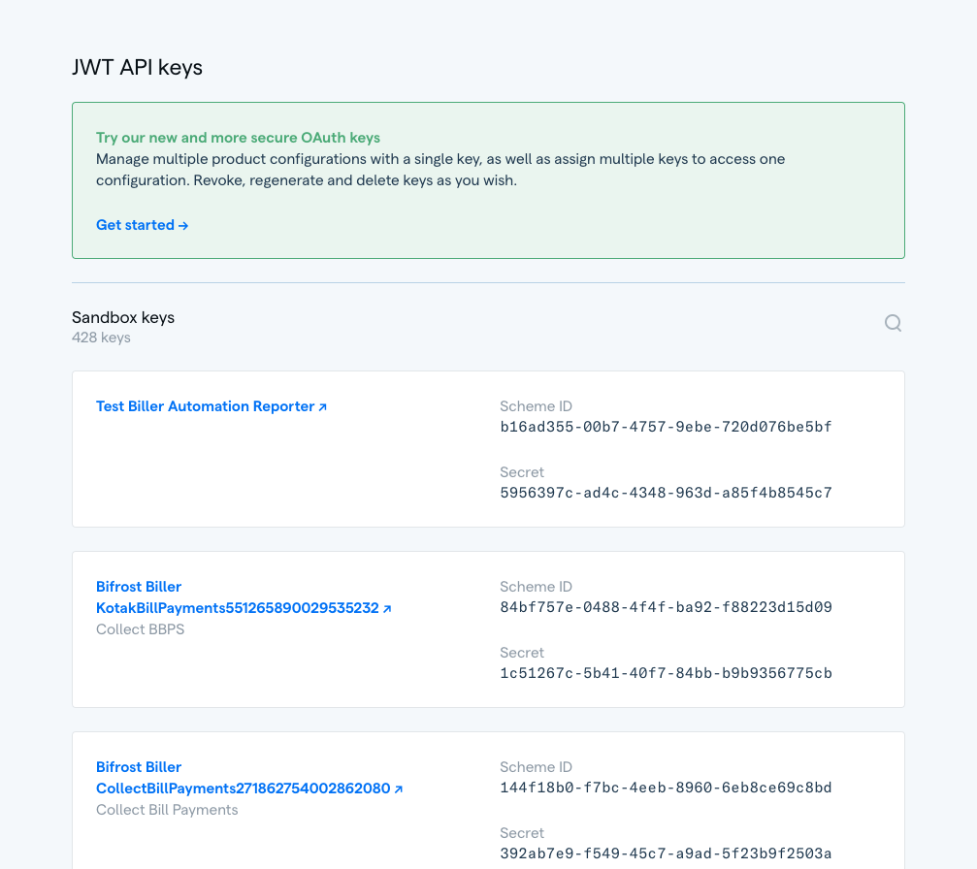Click Secret value starting with 392ab7e9
977x869 pixels.
click(x=666, y=853)
